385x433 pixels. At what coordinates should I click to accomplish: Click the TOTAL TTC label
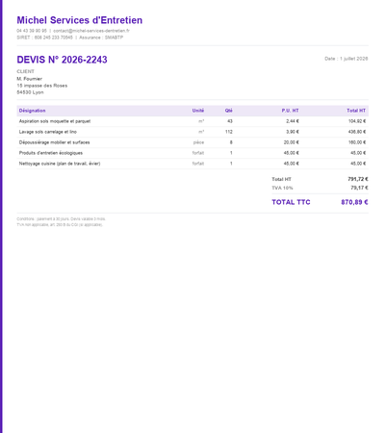(291, 202)
